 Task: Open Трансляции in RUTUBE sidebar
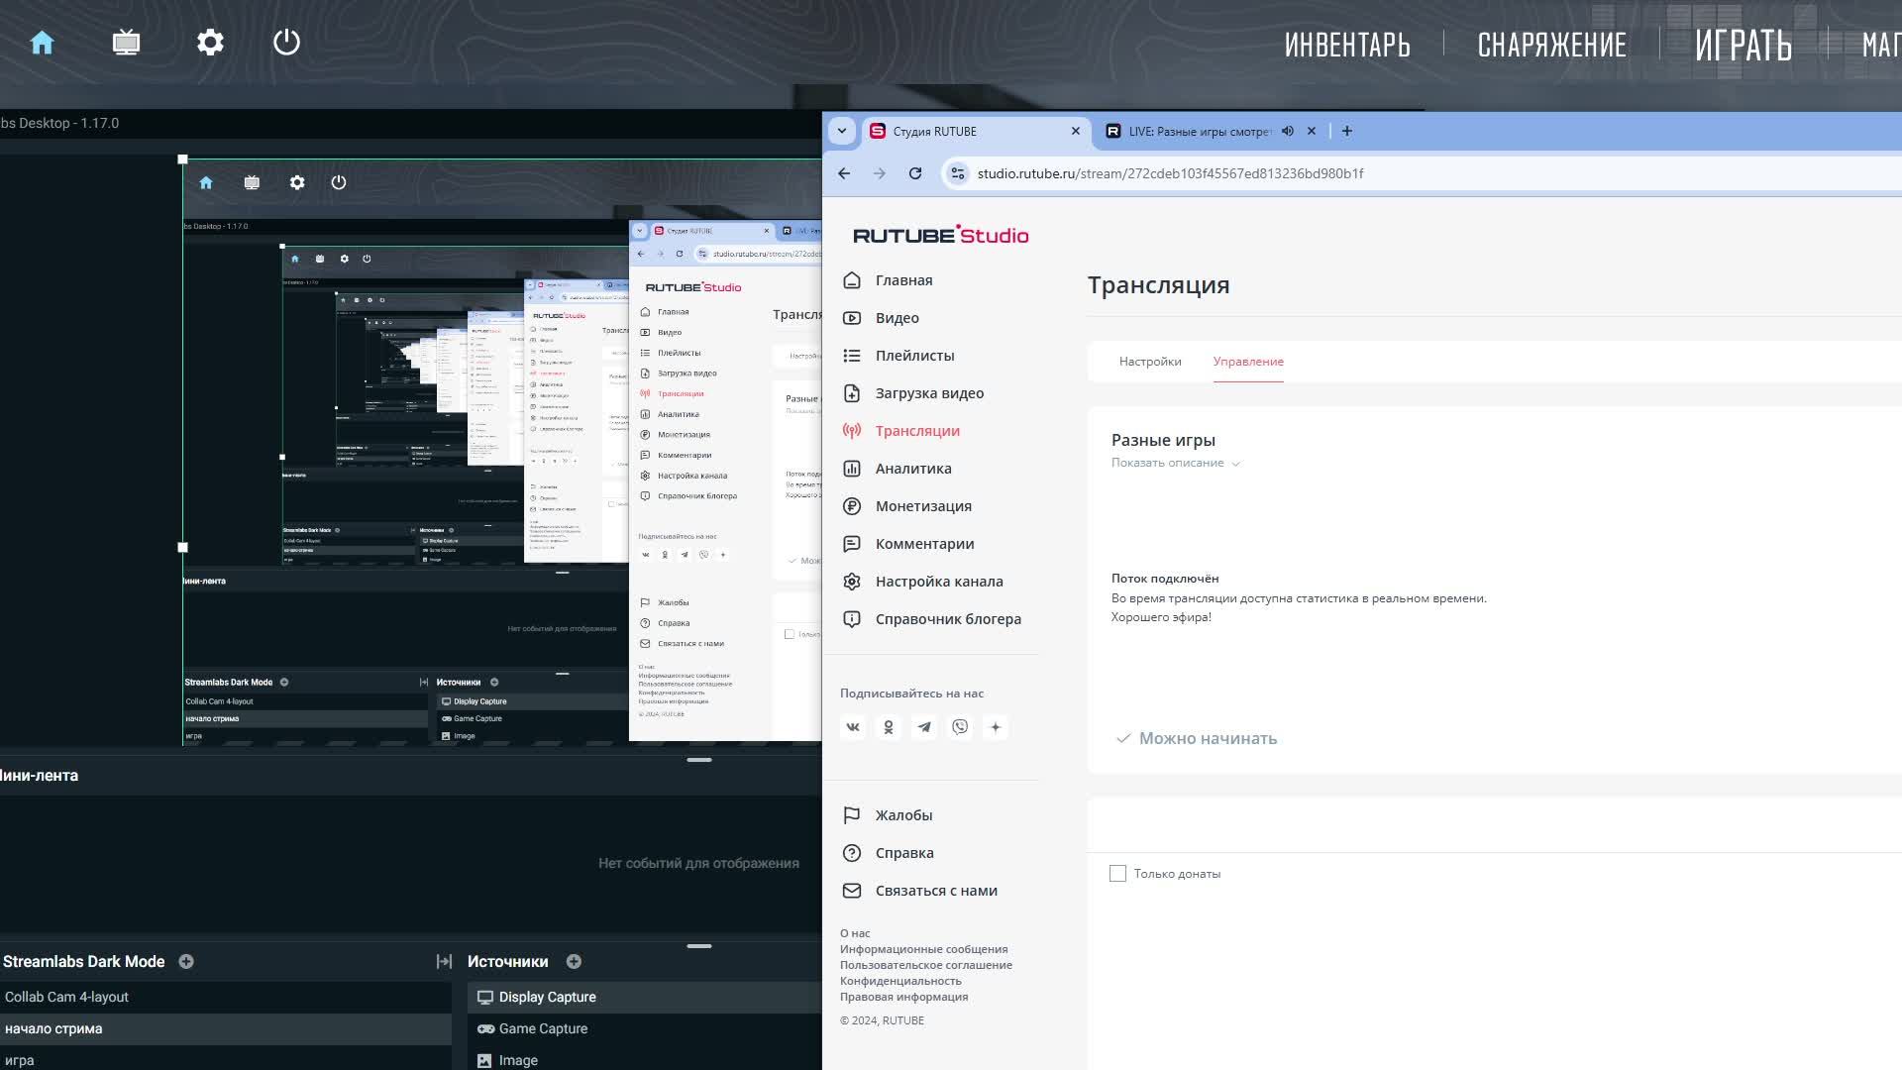tap(917, 431)
